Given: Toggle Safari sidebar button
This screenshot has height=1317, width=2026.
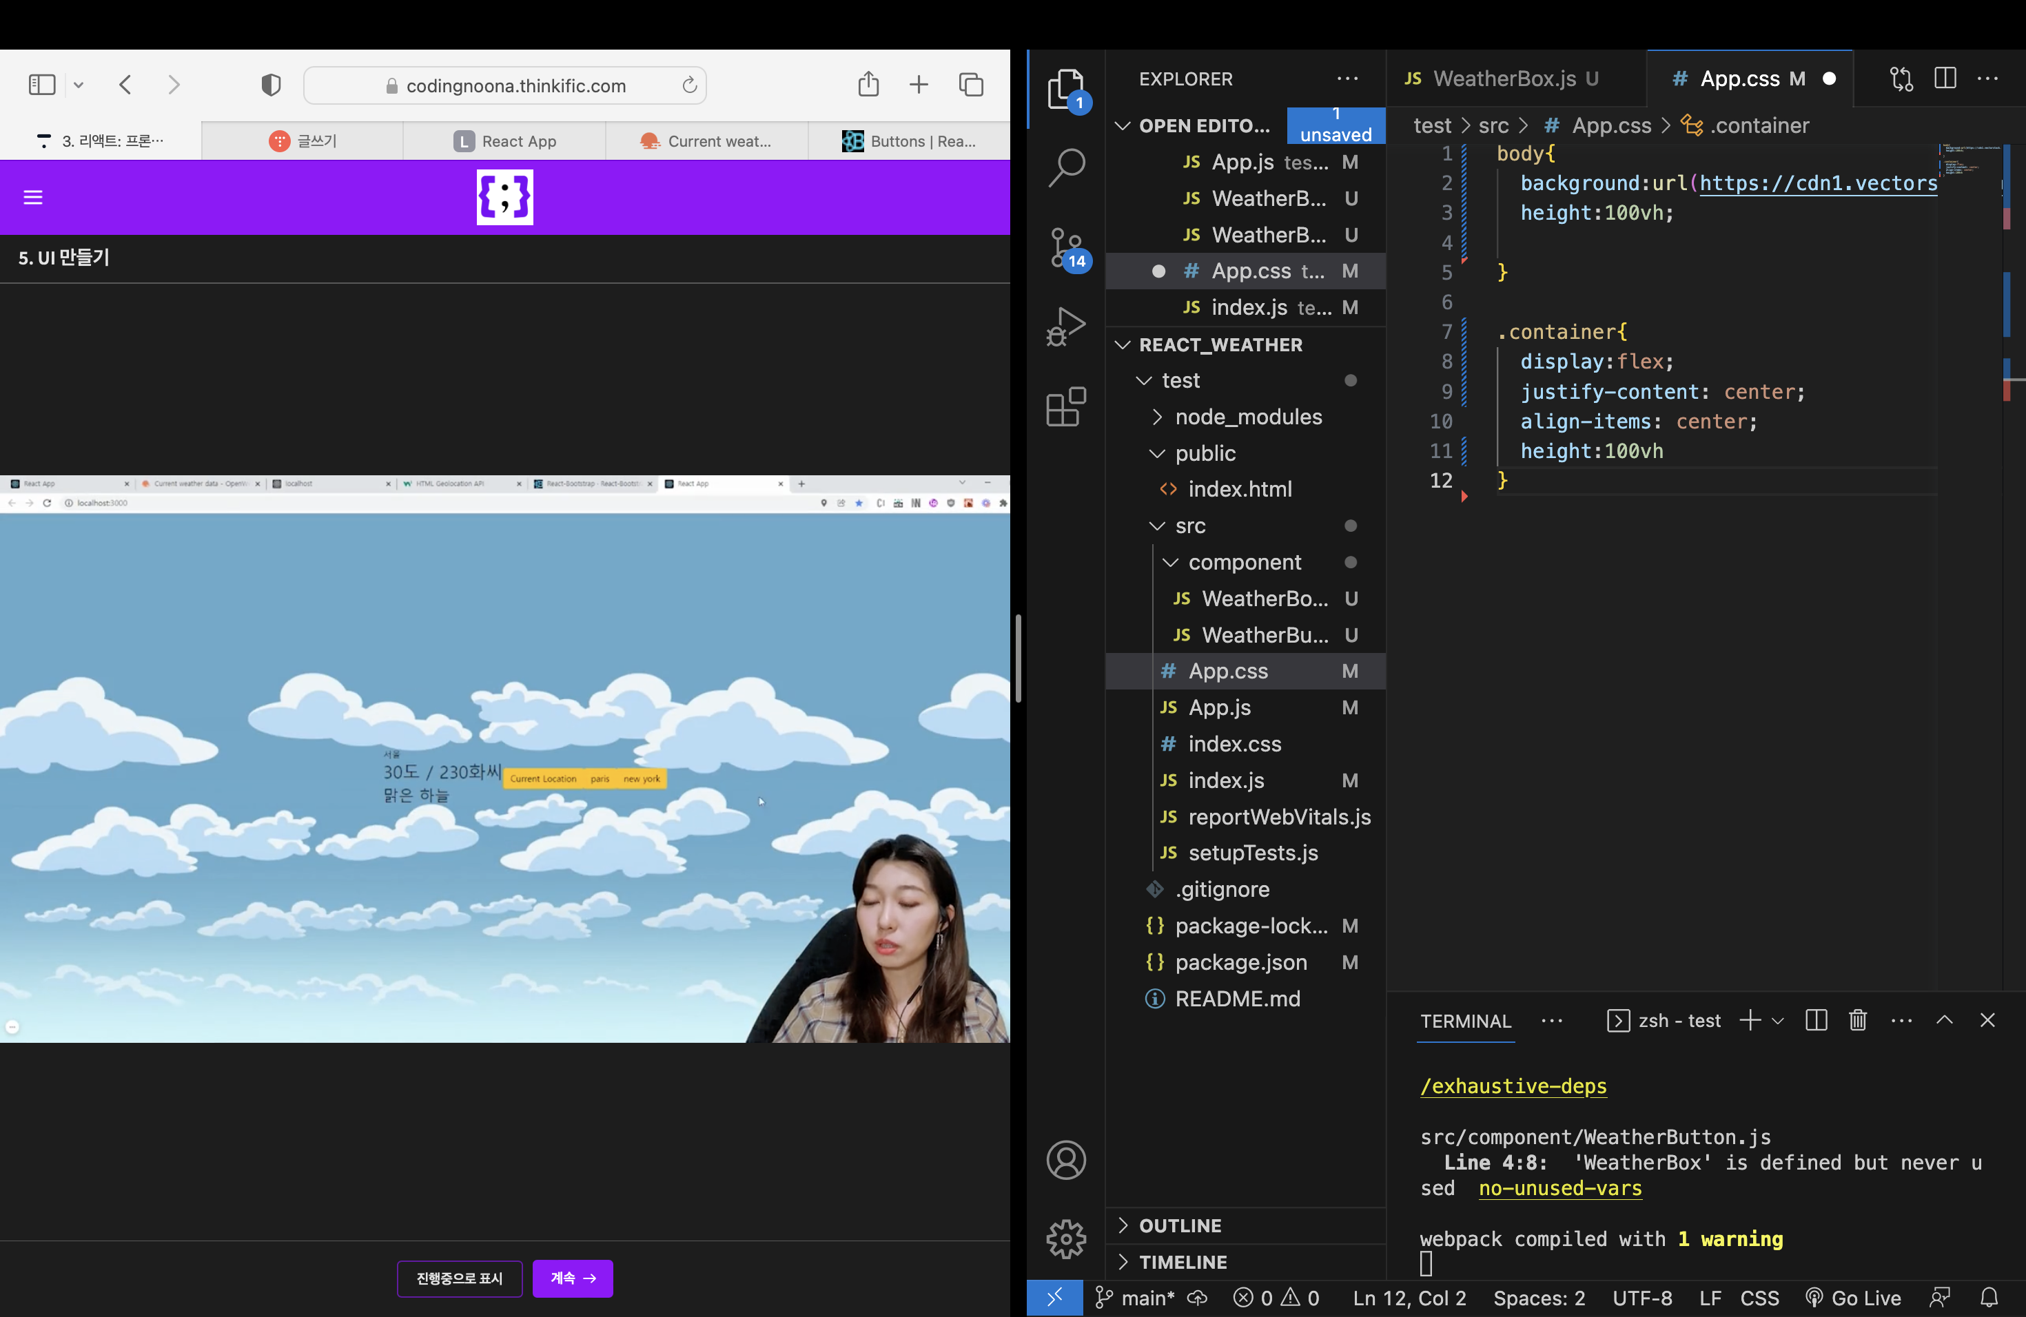Looking at the screenshot, I should coord(42,84).
